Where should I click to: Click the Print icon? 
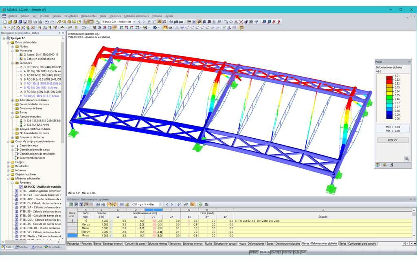click(x=35, y=22)
